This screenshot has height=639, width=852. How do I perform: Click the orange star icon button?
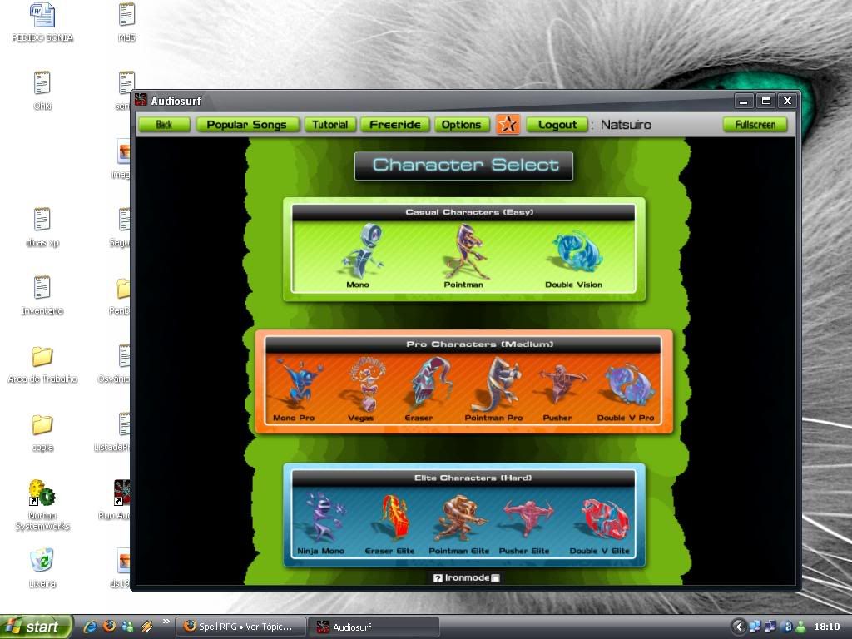coord(508,125)
